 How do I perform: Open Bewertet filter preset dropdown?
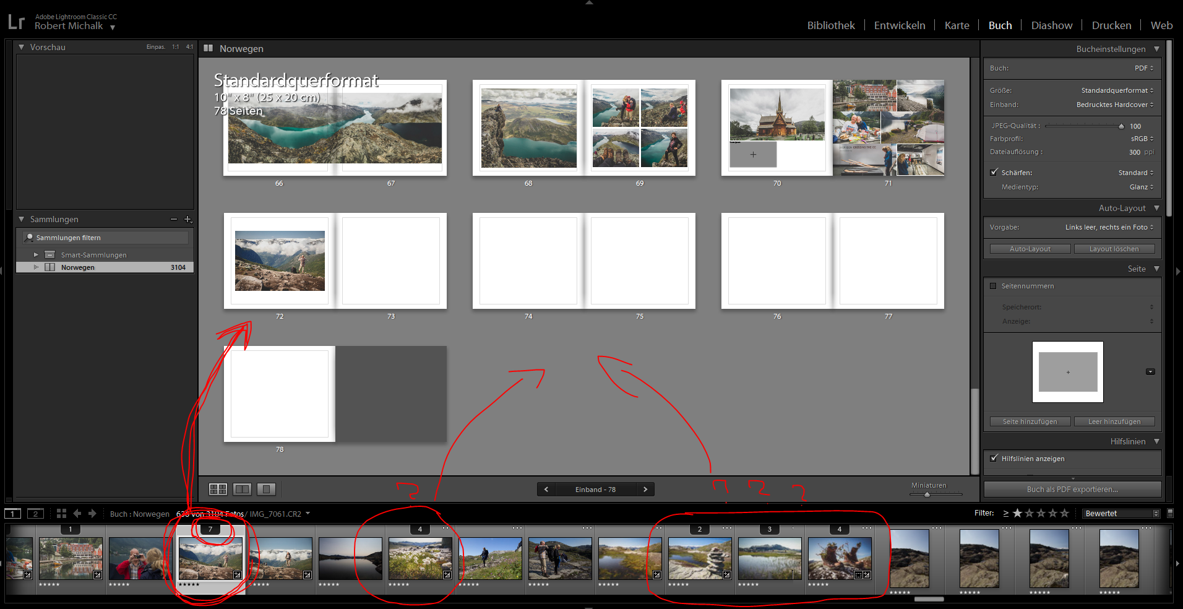pyautogui.click(x=1121, y=514)
